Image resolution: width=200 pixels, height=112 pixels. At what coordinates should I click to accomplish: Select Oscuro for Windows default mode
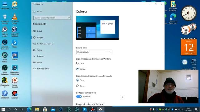(x=77, y=69)
